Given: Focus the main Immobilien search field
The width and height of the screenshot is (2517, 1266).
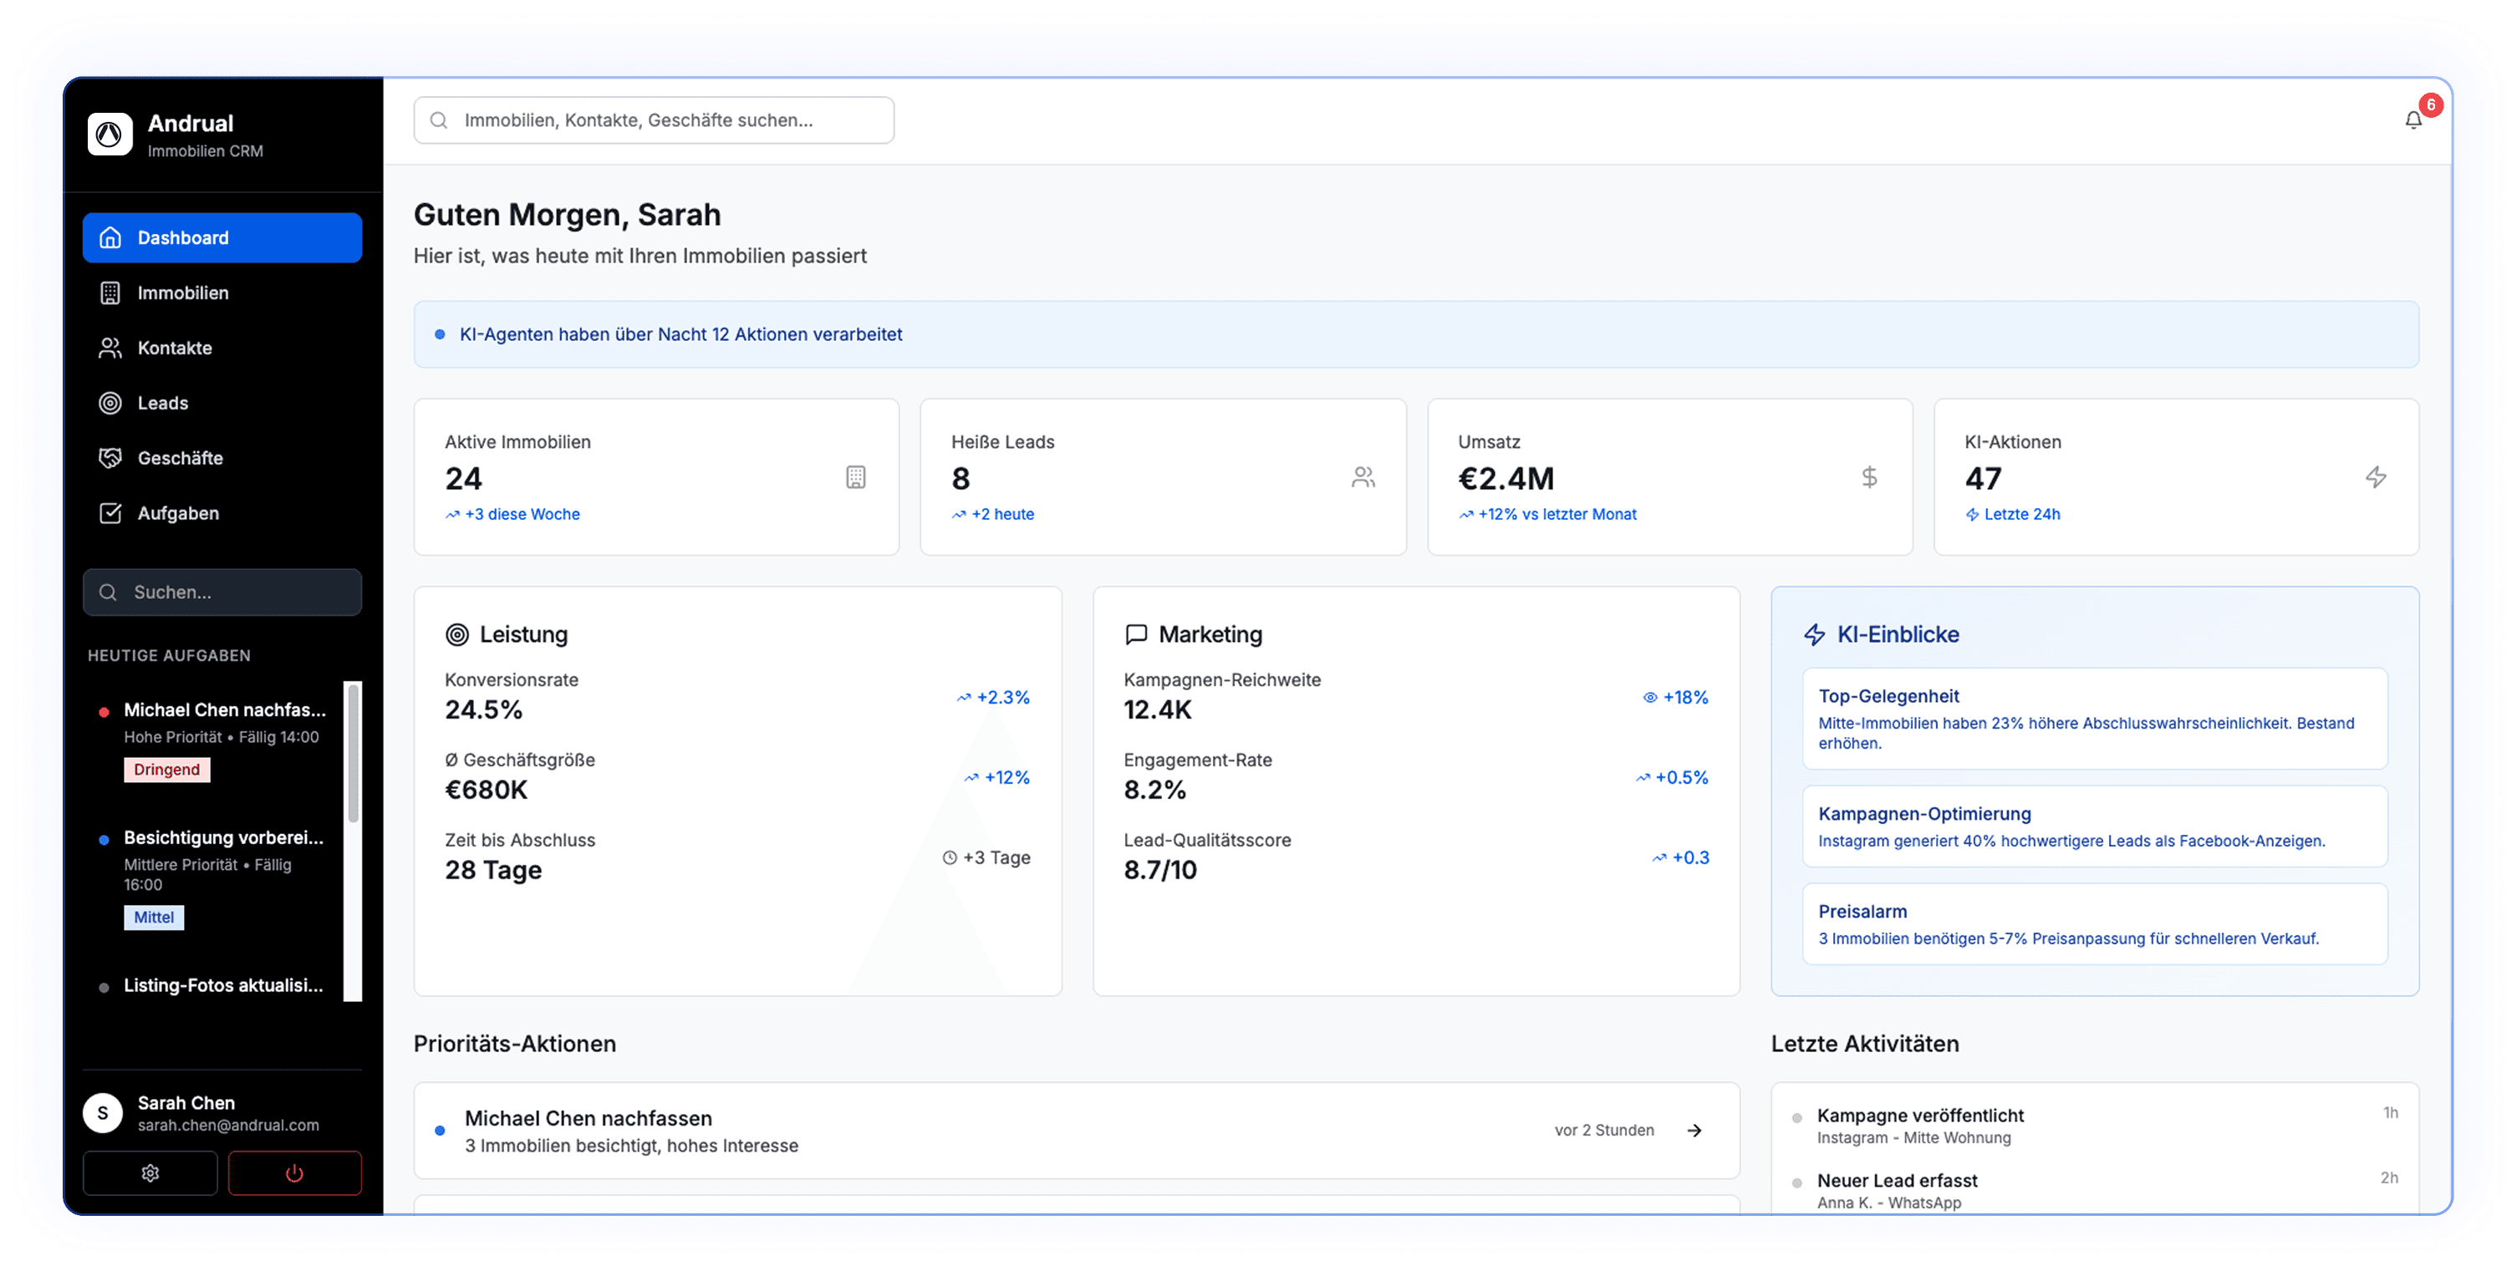Looking at the screenshot, I should (x=655, y=120).
